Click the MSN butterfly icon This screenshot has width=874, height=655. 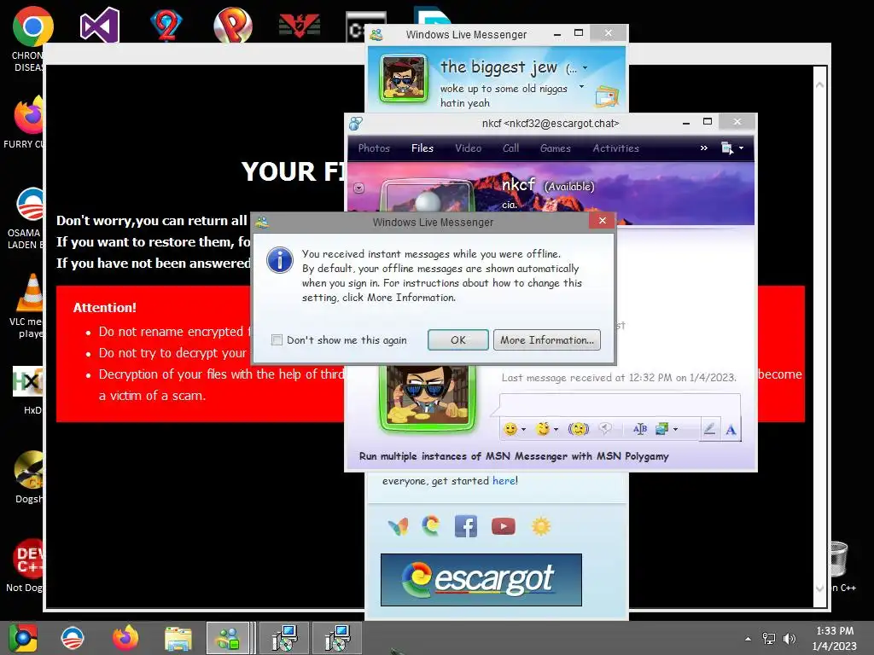398,526
